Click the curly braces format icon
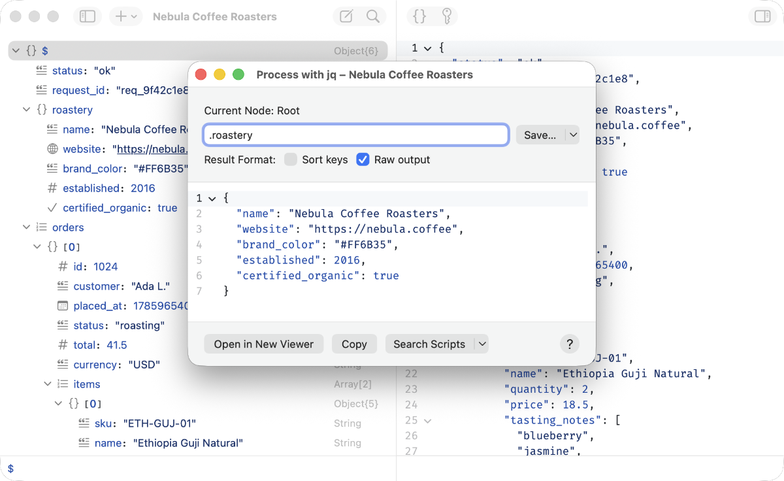 click(419, 16)
